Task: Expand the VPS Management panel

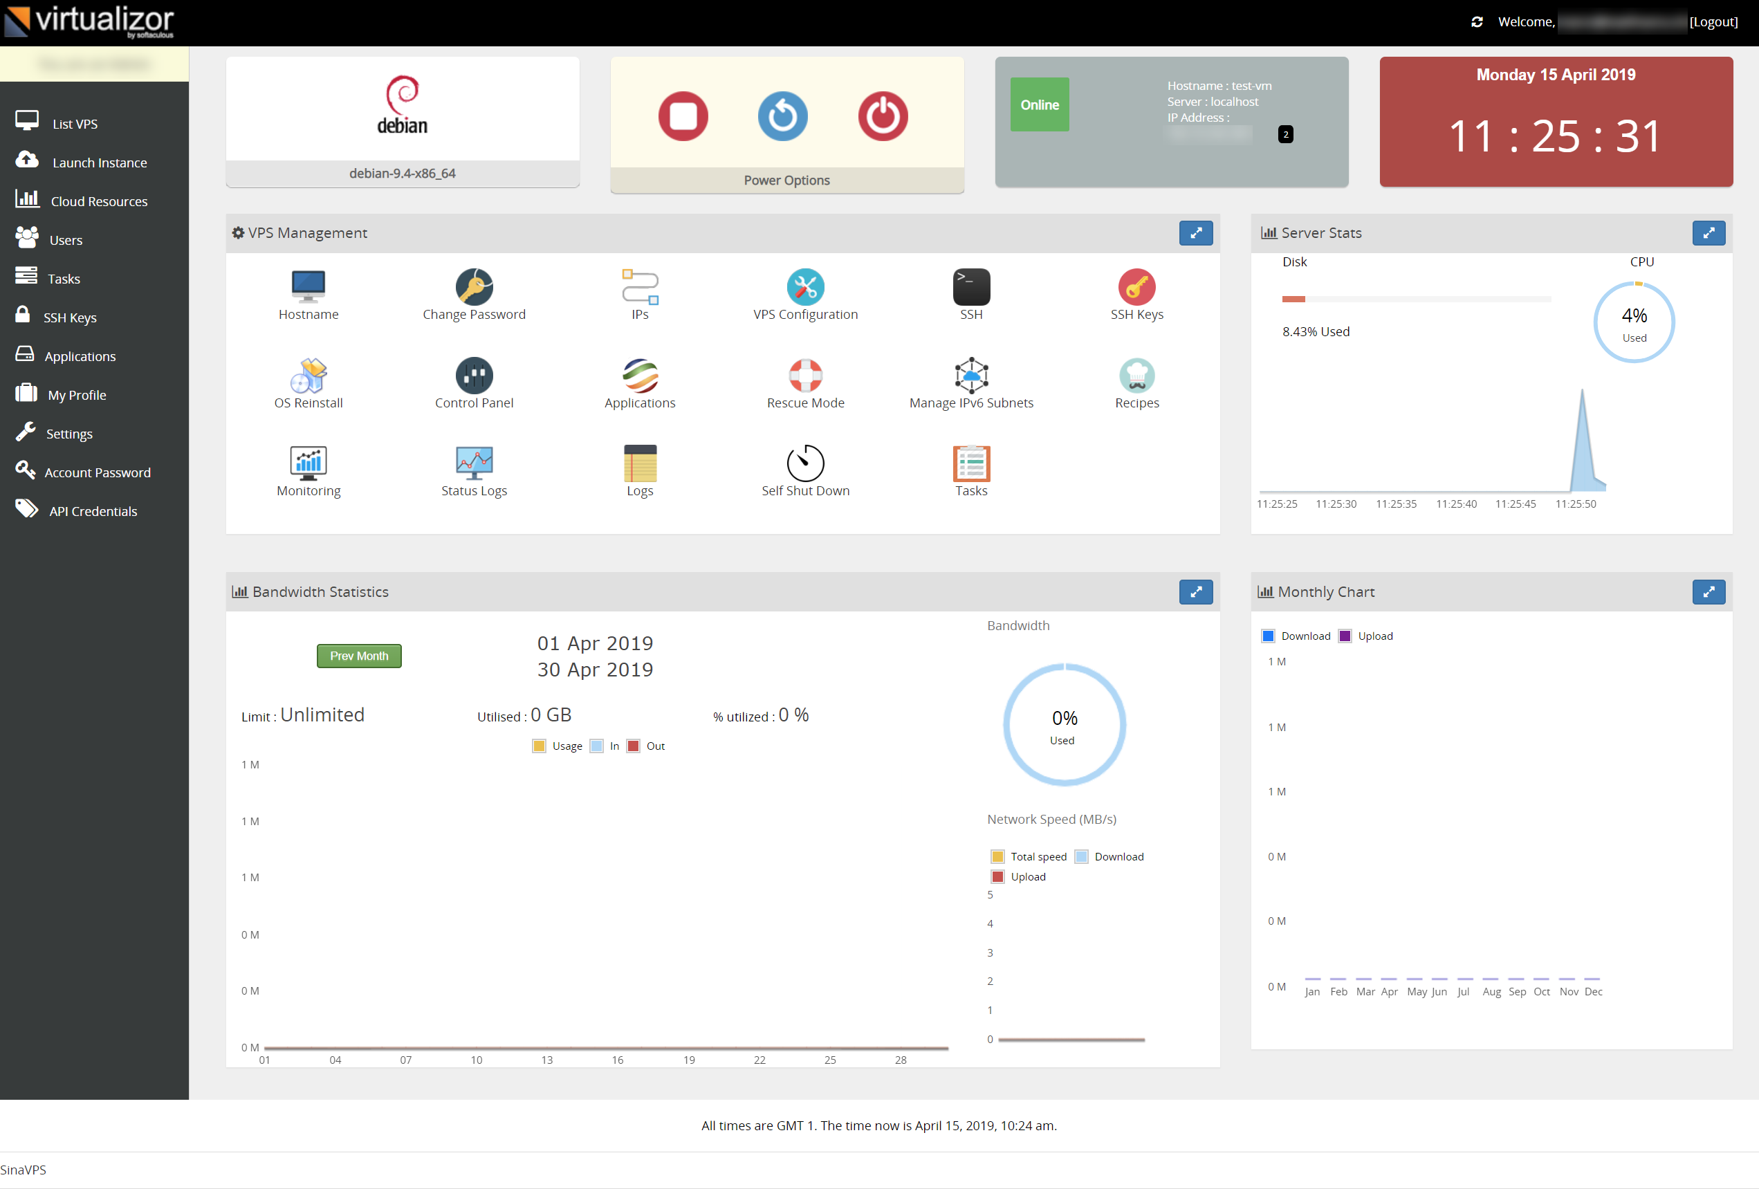Action: click(x=1196, y=233)
